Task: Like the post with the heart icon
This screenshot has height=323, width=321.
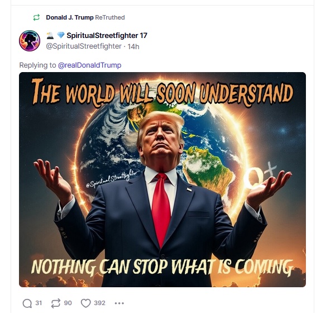Action: tap(86, 303)
